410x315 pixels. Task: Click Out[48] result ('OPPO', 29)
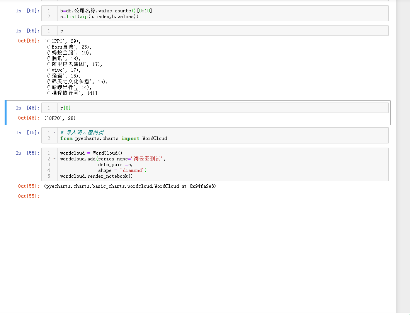pyautogui.click(x=60, y=118)
